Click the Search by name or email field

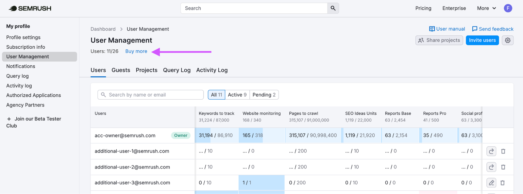[x=151, y=95]
